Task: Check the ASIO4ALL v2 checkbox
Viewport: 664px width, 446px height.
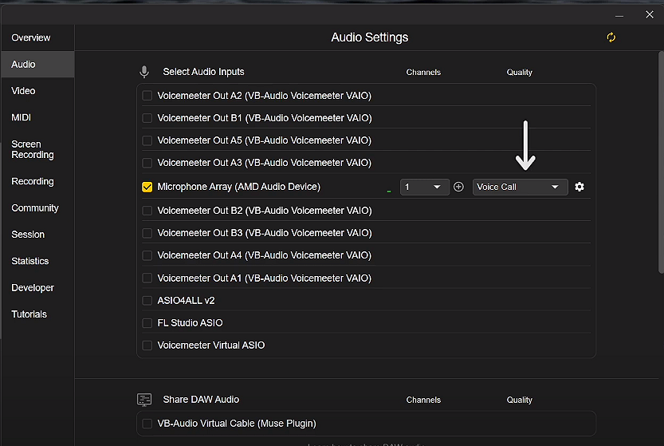Action: coord(147,301)
